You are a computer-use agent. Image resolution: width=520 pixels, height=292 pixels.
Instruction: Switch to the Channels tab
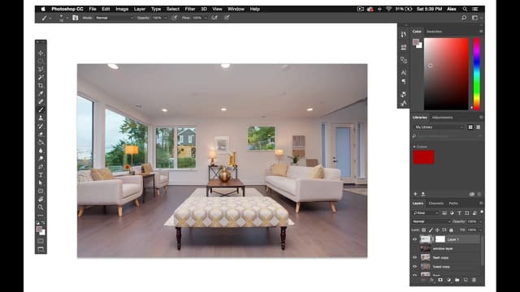[435, 204]
